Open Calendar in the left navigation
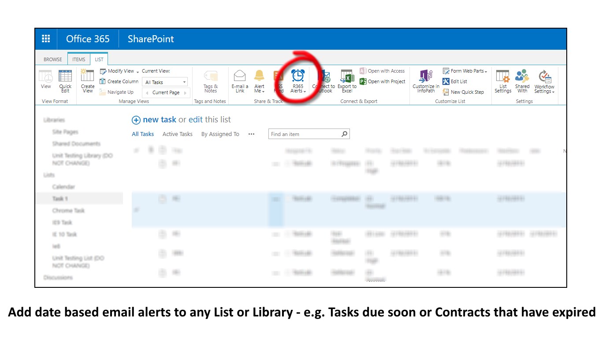This screenshot has width=602, height=338. pos(63,187)
